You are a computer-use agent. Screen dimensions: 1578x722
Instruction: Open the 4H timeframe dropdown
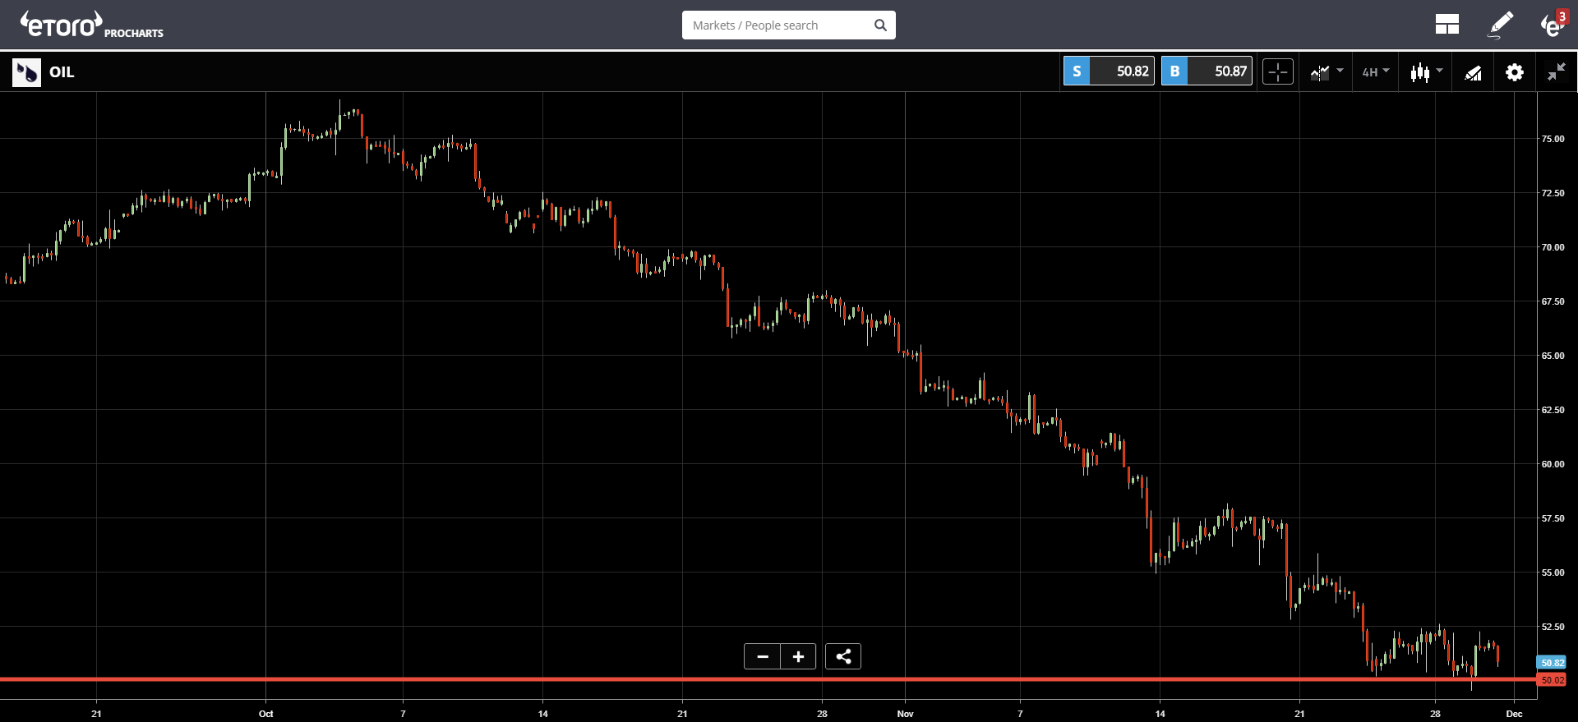coord(1376,72)
